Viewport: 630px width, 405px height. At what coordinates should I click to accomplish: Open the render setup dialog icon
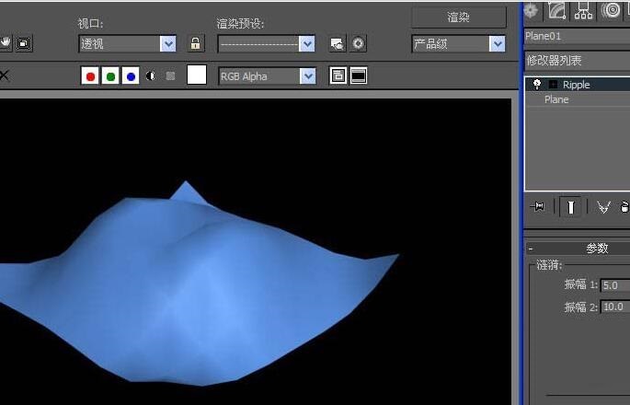[338, 43]
